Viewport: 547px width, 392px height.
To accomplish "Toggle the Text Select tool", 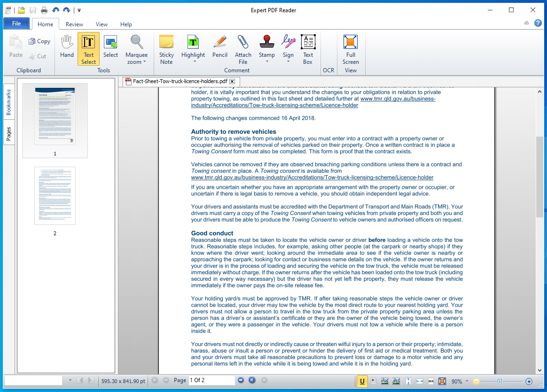I will (x=88, y=49).
